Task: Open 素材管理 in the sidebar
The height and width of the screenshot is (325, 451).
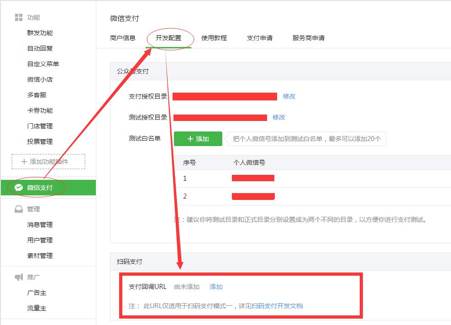Action: pyautogui.click(x=40, y=256)
